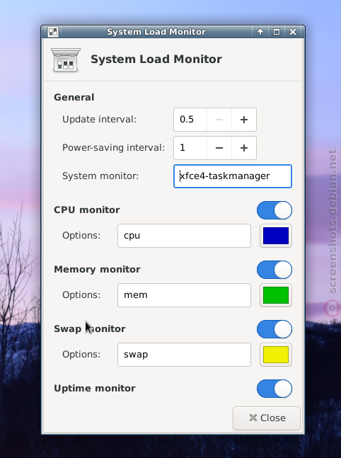Switch off the Uptime monitor
Viewport: 341px width, 458px height.
click(x=274, y=389)
